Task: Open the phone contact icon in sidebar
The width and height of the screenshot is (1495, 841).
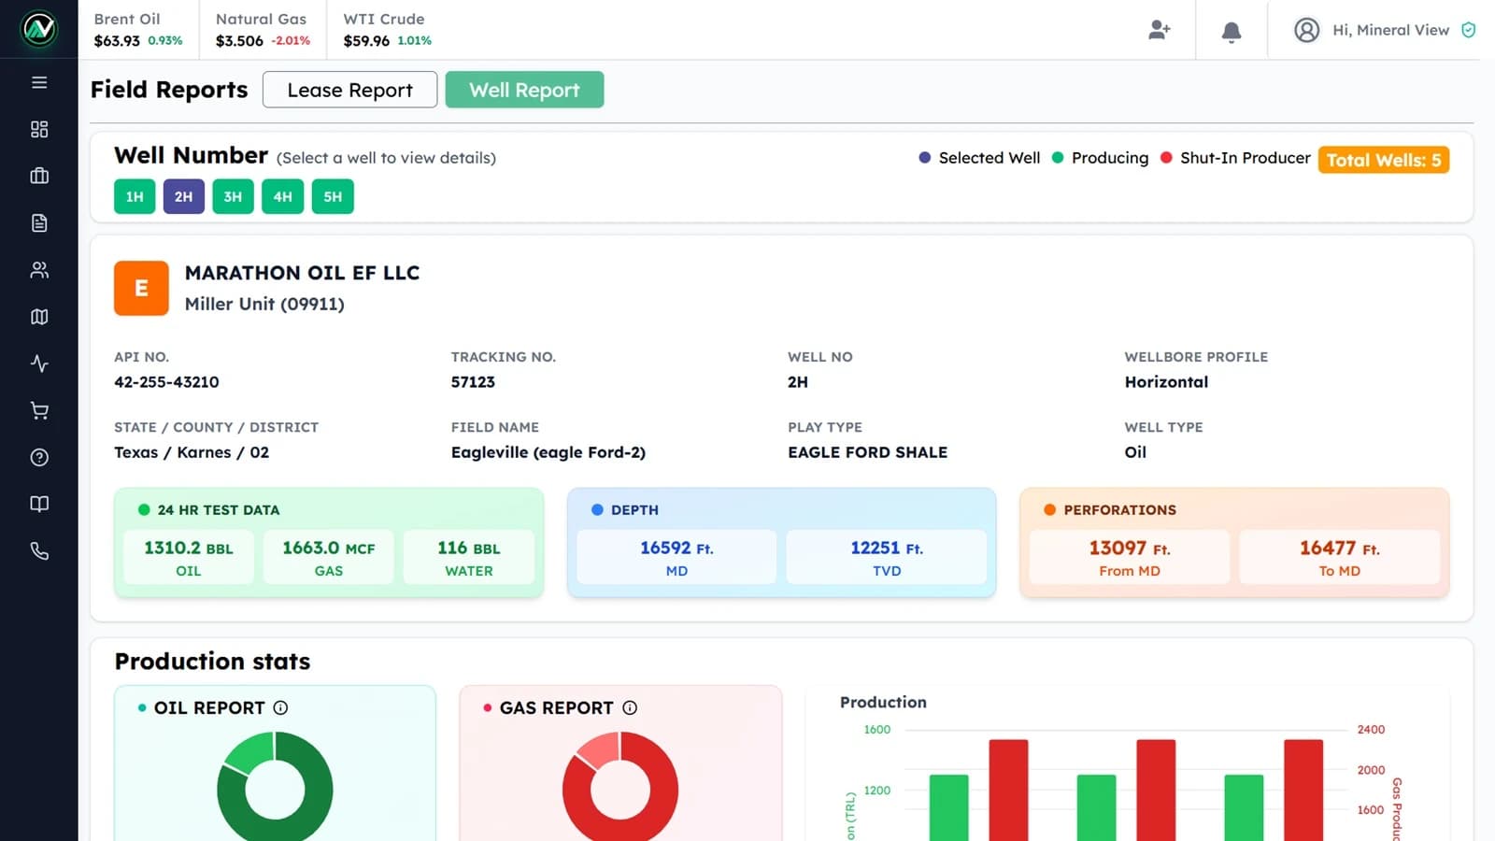Action: 39,551
